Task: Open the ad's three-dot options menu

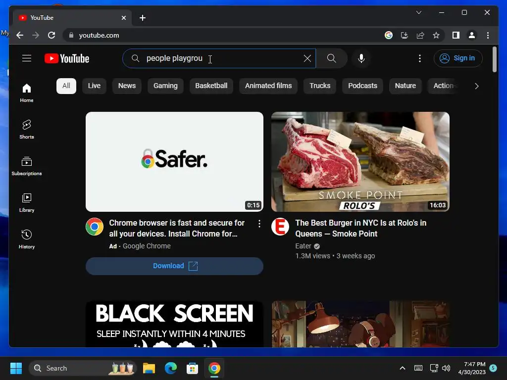Action: pyautogui.click(x=259, y=224)
